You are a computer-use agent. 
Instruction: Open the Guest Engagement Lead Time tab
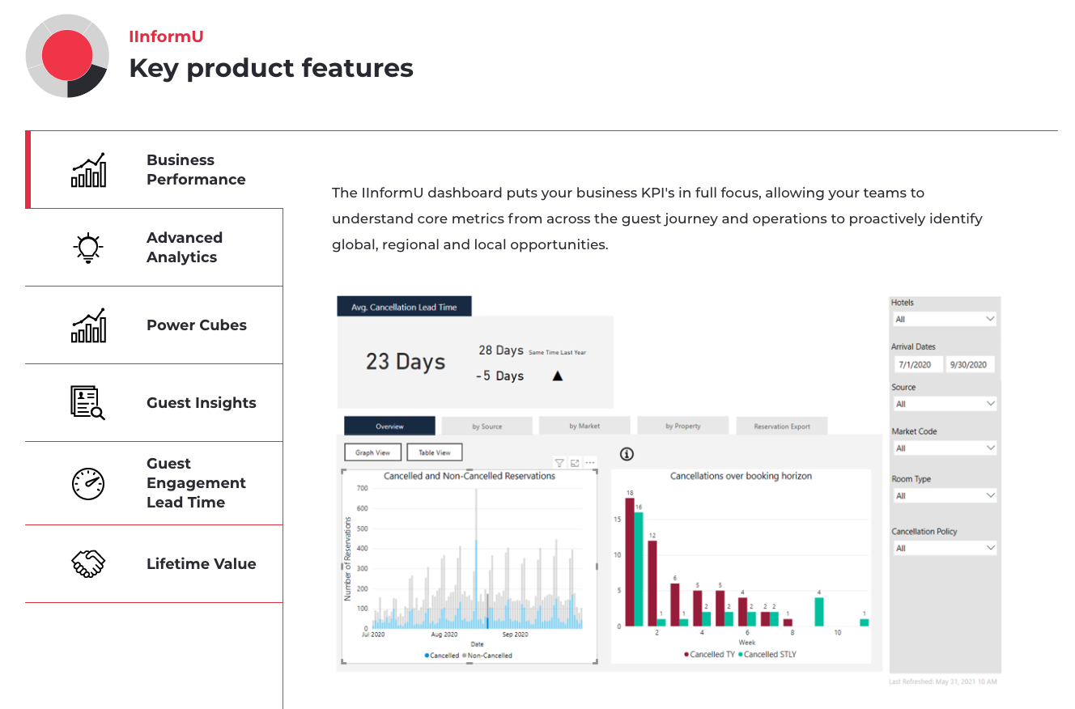154,483
